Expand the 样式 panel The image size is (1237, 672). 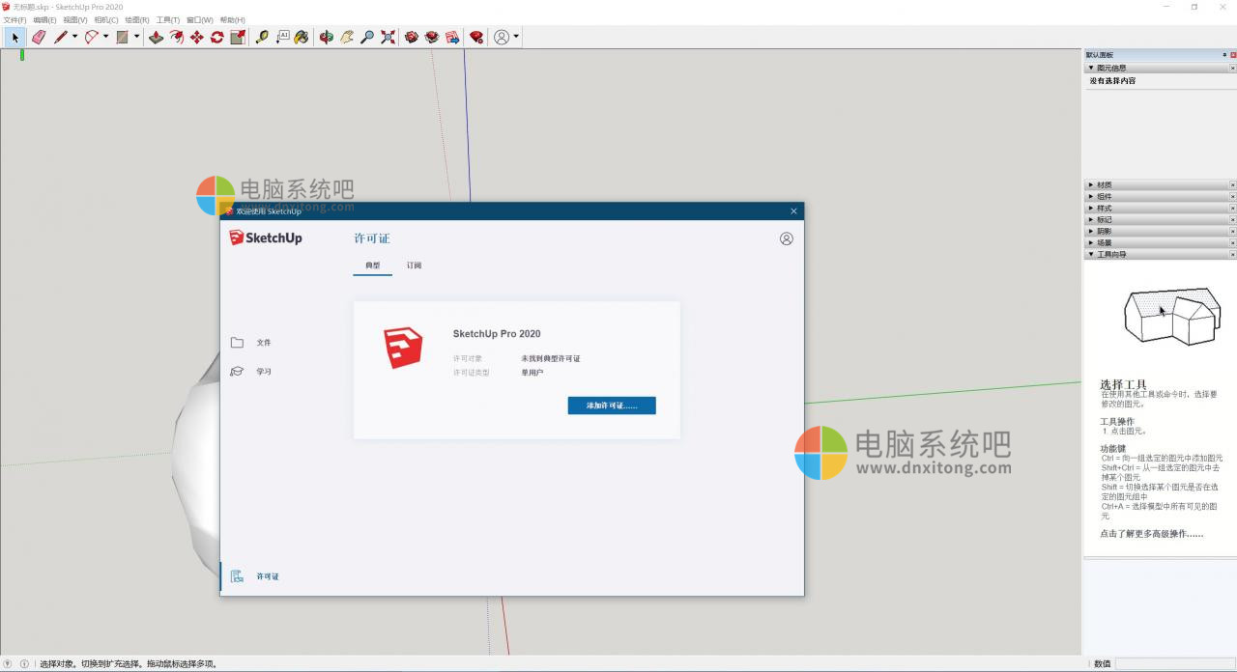(x=1091, y=208)
